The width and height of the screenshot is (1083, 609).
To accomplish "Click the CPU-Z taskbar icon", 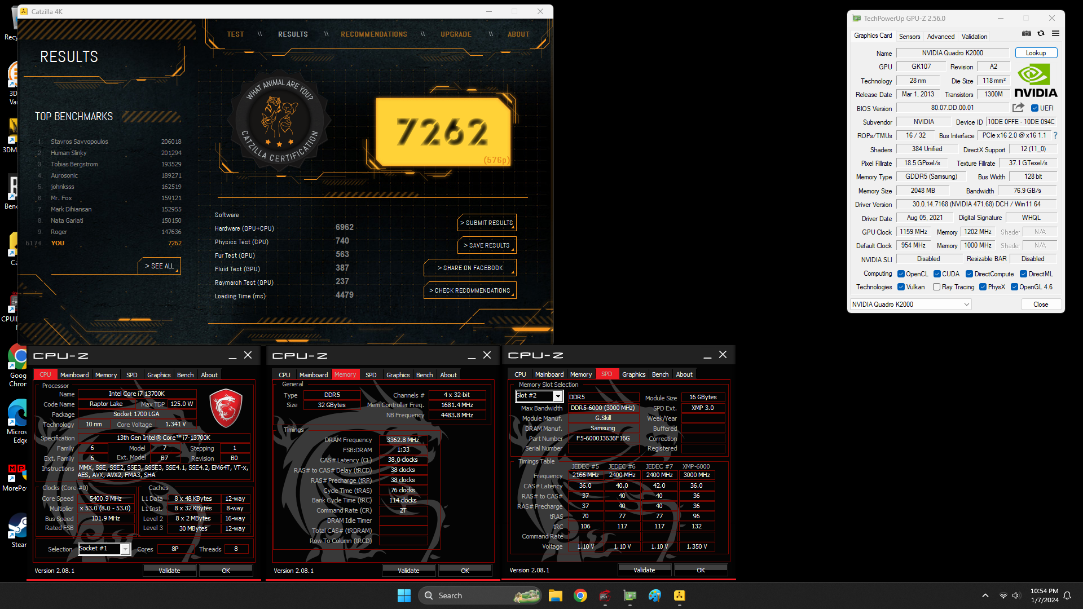I will coord(605,595).
